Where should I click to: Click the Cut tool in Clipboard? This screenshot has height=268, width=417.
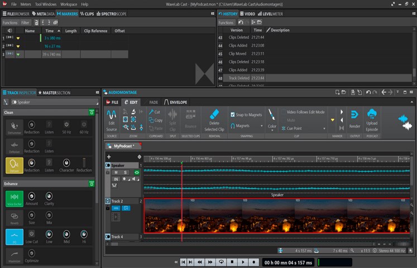pos(154,112)
